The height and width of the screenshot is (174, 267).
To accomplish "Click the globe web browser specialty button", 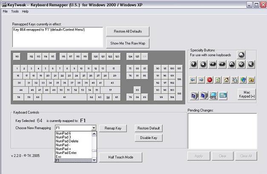I will (x=243, y=80).
